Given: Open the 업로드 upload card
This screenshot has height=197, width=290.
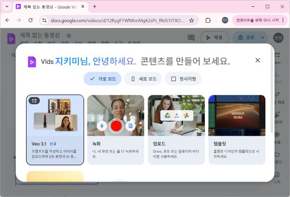Looking at the screenshot, I should tap(176, 130).
